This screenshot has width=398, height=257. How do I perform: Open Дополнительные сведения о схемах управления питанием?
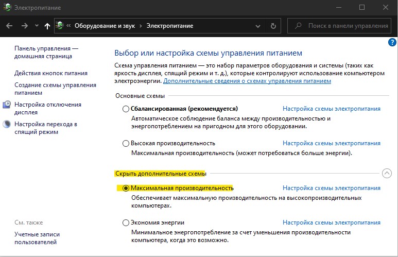pos(247,81)
